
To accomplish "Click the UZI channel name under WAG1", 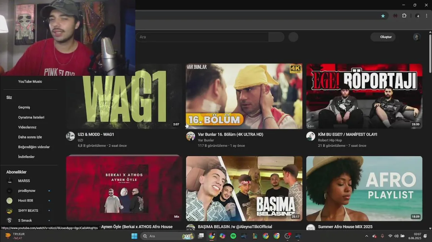I will (x=80, y=140).
